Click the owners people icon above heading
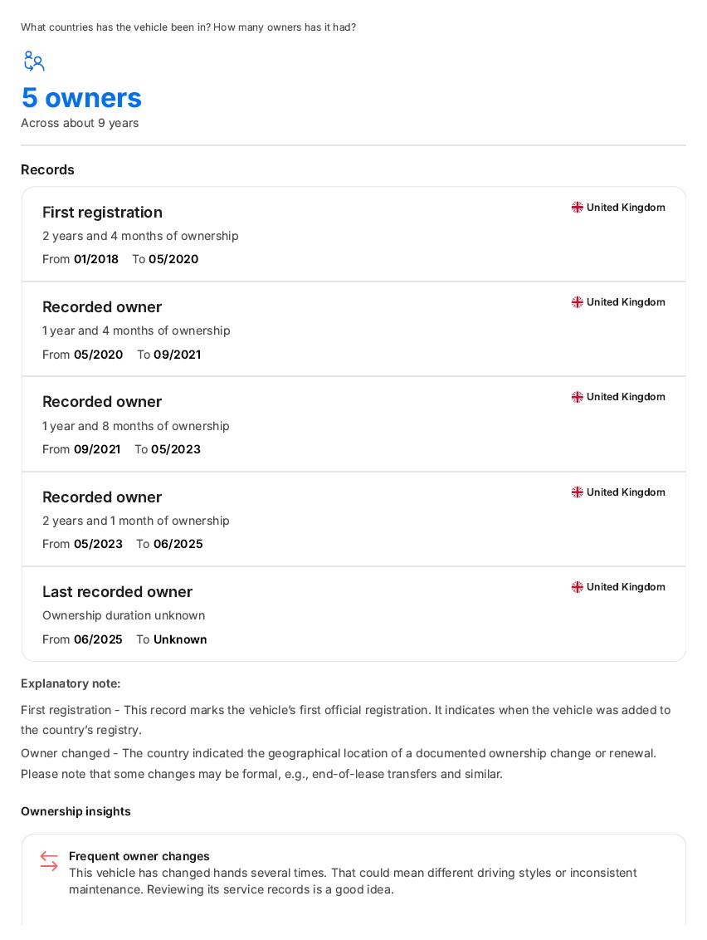Viewport: 707px width, 940px height. click(34, 61)
